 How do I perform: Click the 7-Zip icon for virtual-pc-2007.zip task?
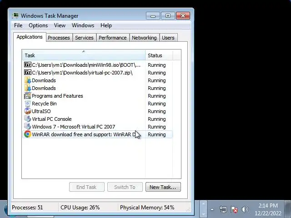[28, 73]
